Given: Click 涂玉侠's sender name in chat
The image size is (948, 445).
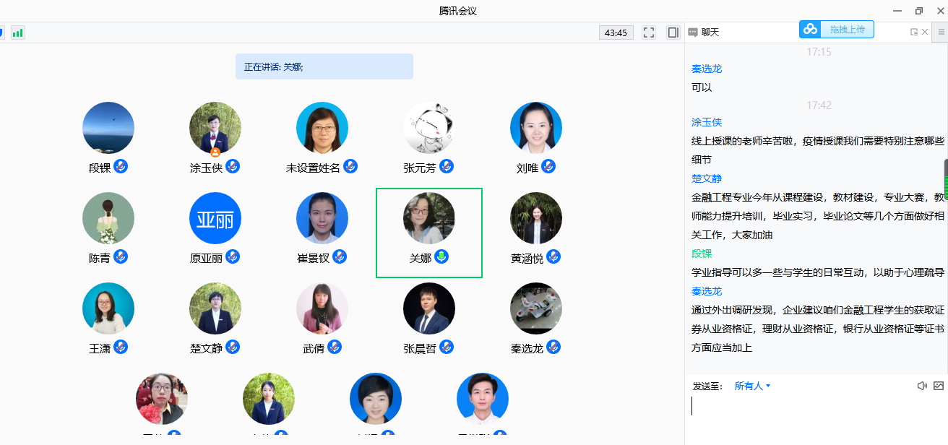Looking at the screenshot, I should (x=707, y=122).
